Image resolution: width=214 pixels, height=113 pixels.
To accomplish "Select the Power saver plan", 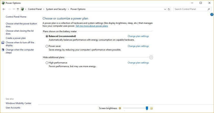I will [x=47, y=46].
